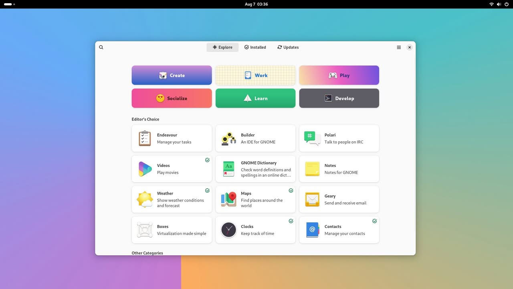Viewport: 513px width, 289px height.
Task: Open the Learn category banner
Action: (255, 98)
